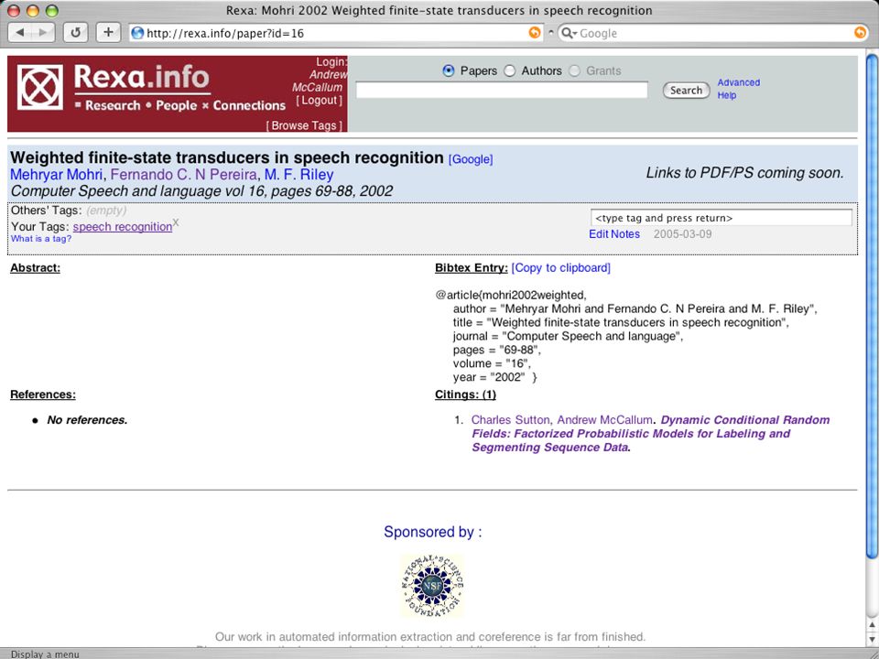Screen dimensions: 879x659
Task: Open Browse Tags link
Action: 304,125
